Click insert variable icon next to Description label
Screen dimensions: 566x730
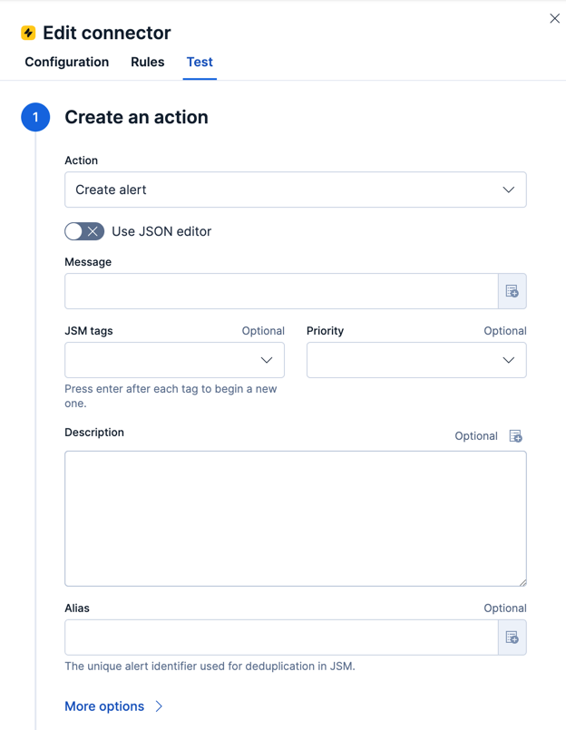point(516,436)
